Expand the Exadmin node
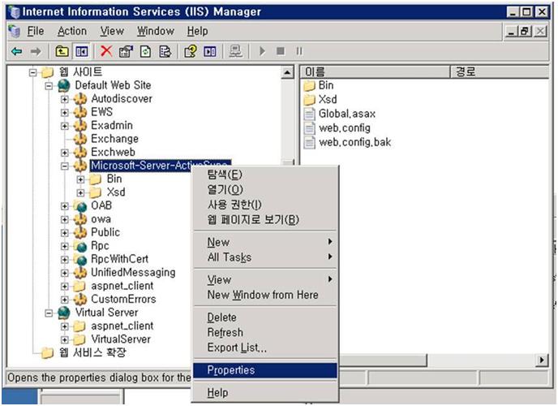Viewport: 558px width, 406px height. point(64,126)
